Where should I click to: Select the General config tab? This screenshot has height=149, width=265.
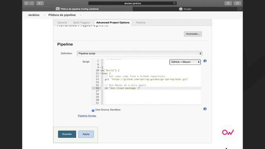[62, 22]
